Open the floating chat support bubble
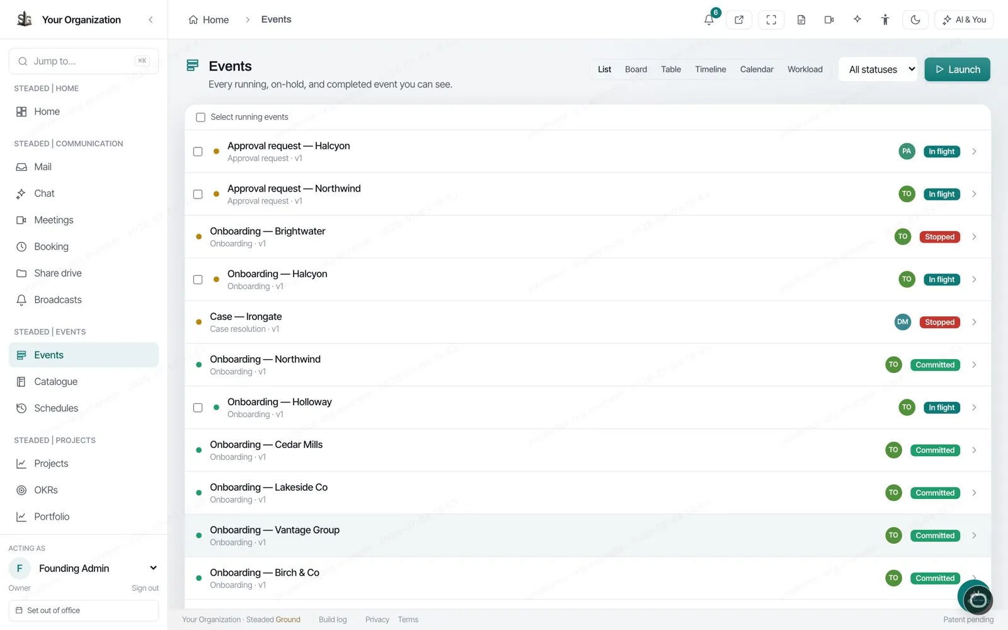This screenshot has width=1008, height=630. pos(977,598)
